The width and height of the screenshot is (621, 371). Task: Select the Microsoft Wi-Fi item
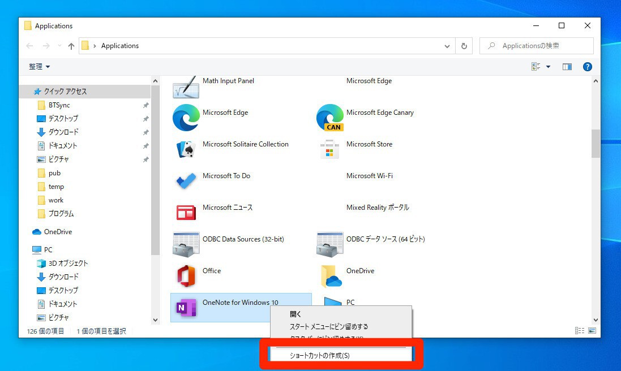370,176
